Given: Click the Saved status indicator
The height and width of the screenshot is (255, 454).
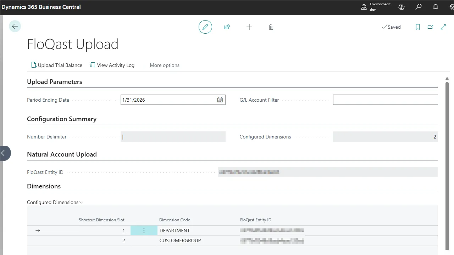Looking at the screenshot, I should click(x=391, y=27).
